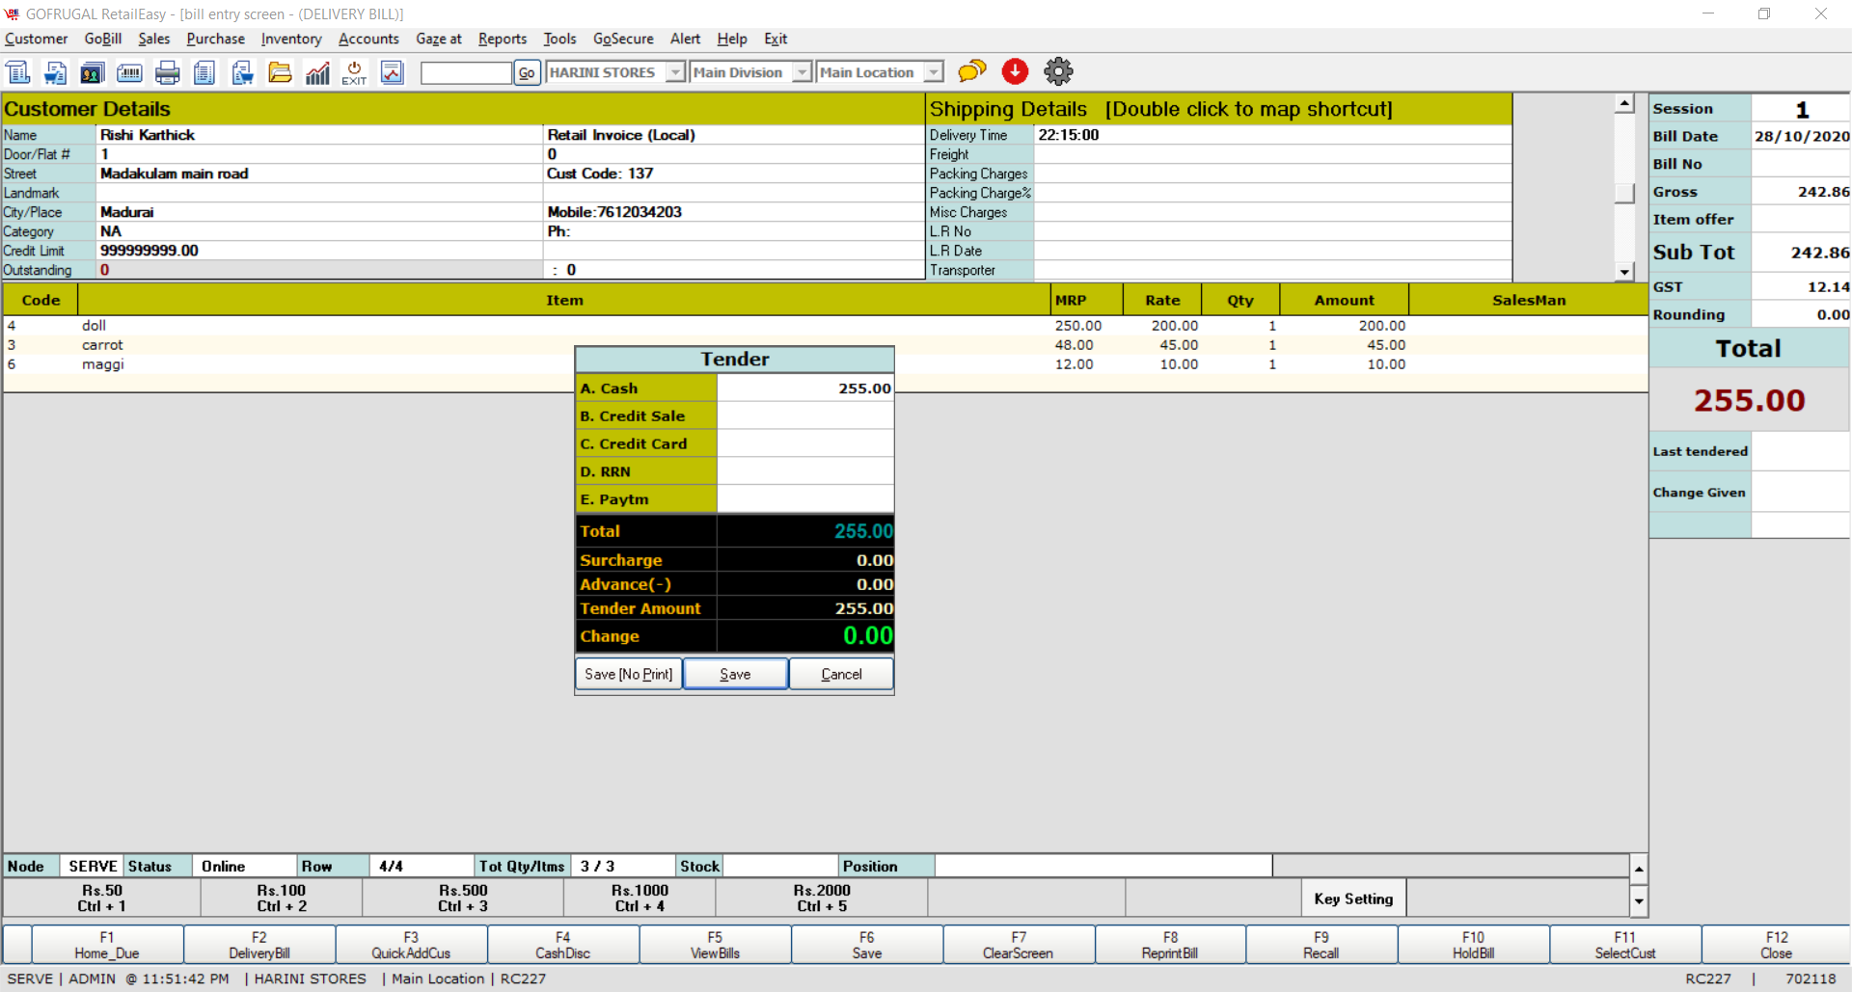Click the F6 Save button

[x=867, y=945]
